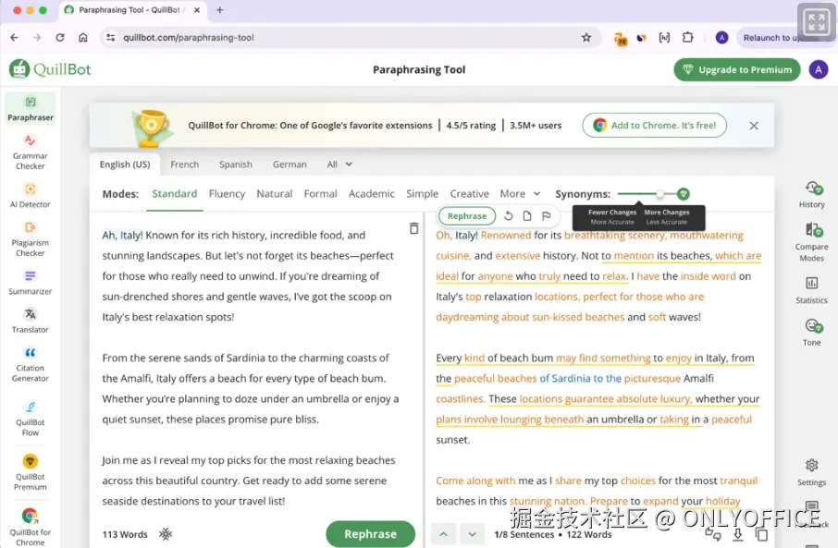The height and width of the screenshot is (548, 838).
Task: Click browser home button
Action: pyautogui.click(x=83, y=37)
